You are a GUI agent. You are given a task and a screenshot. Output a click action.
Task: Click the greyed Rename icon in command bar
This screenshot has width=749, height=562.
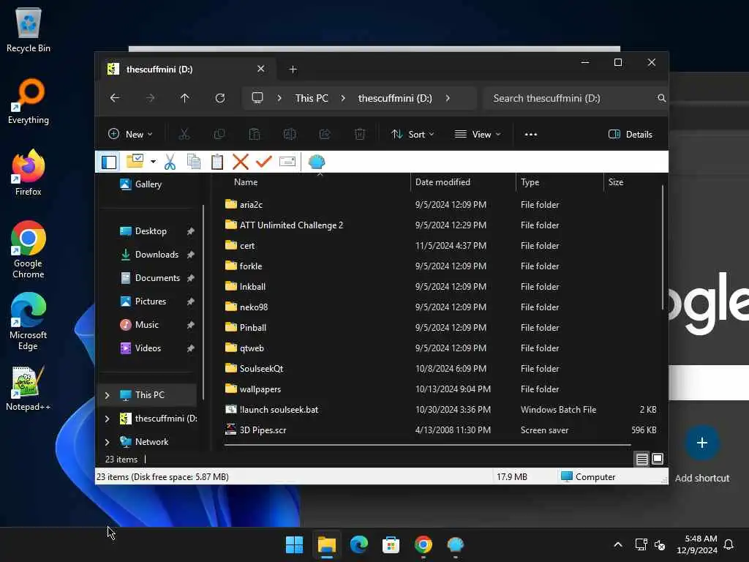(290, 135)
